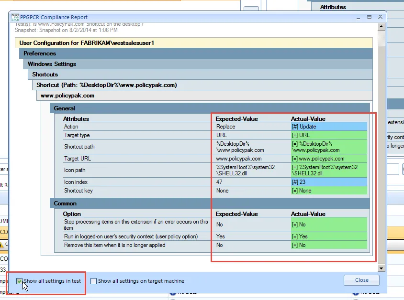Click Attributes heading in the background window
This screenshot has height=300, width=404.
(x=333, y=7)
